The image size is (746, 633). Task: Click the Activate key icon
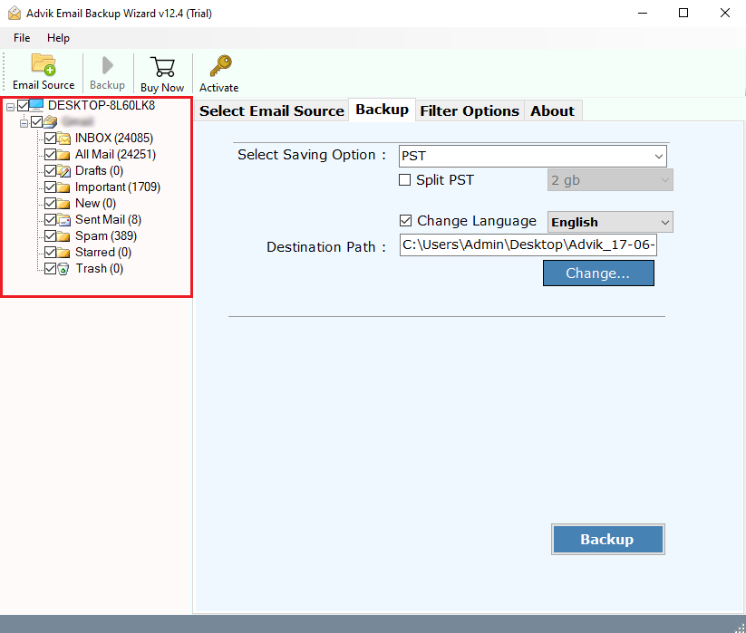[x=220, y=66]
